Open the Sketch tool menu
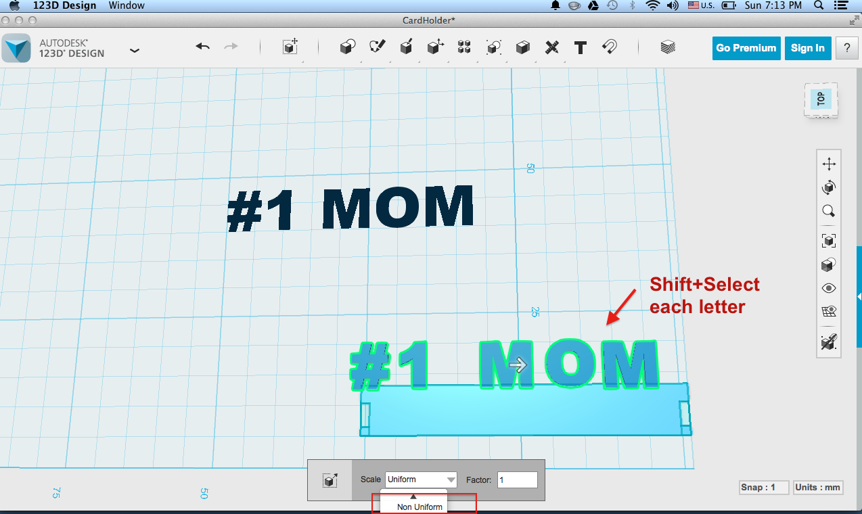This screenshot has height=514, width=862. point(377,47)
